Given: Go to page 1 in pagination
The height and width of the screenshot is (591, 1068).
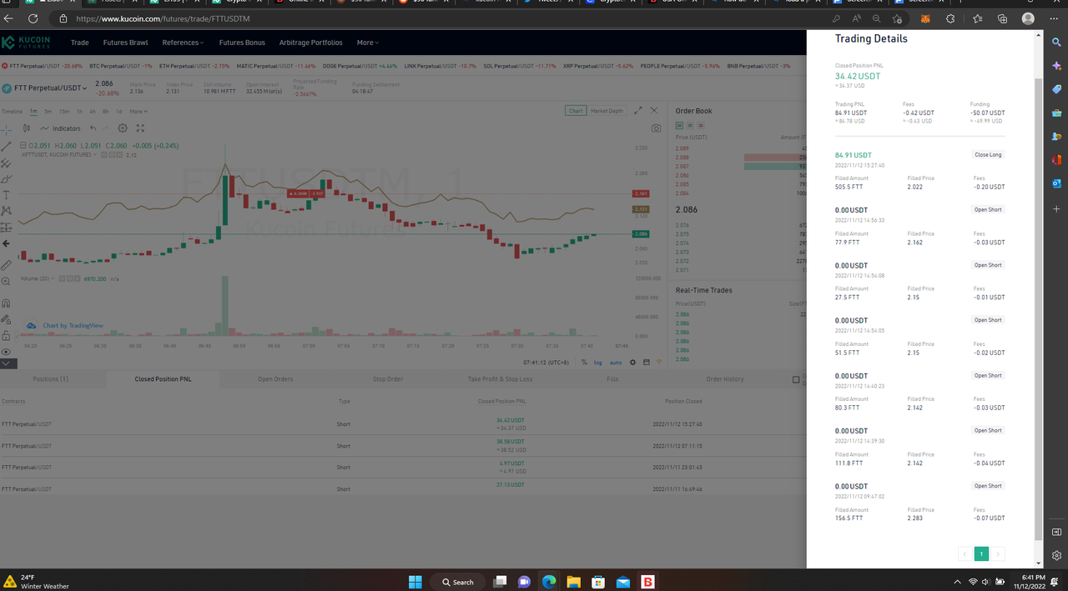Looking at the screenshot, I should [x=981, y=554].
